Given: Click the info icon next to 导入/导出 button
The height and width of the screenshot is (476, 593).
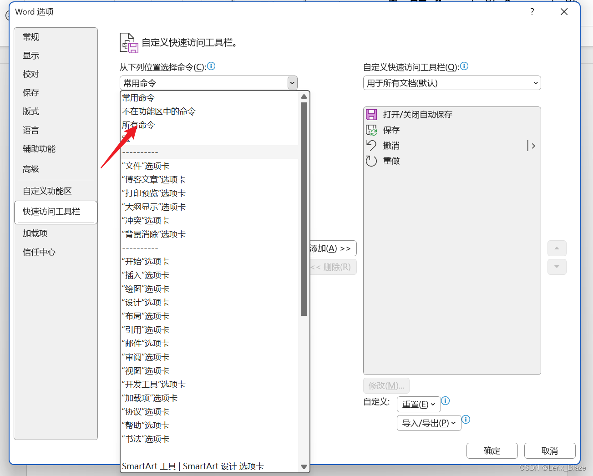Looking at the screenshot, I should 466,419.
